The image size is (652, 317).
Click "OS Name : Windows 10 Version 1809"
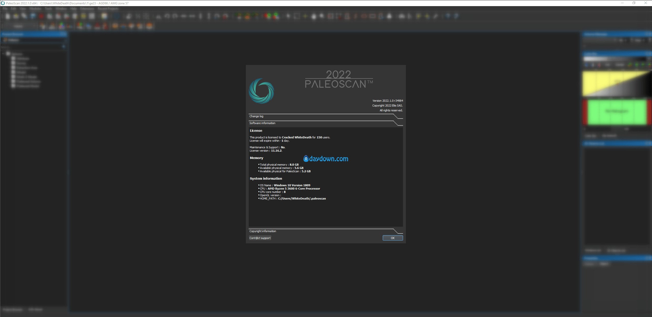coord(285,185)
